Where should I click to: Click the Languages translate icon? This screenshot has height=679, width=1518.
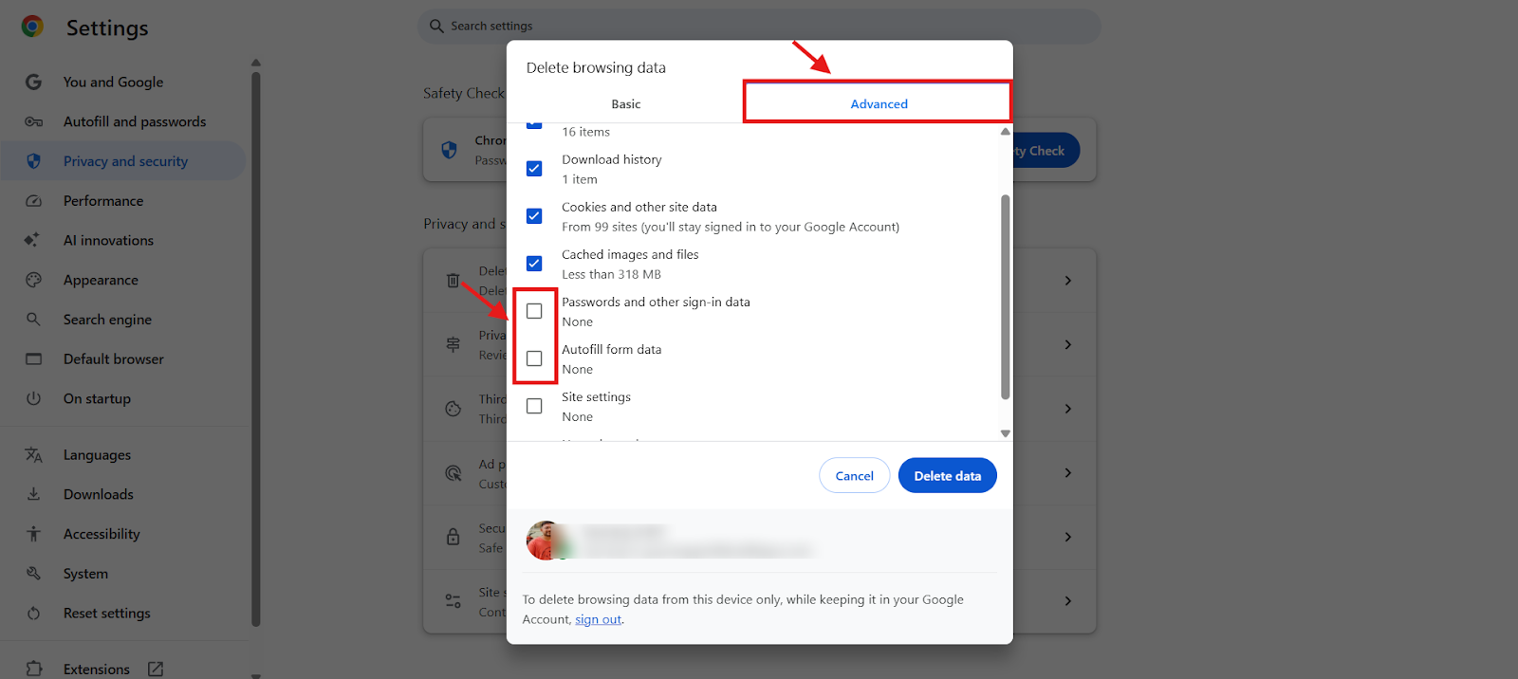click(33, 455)
